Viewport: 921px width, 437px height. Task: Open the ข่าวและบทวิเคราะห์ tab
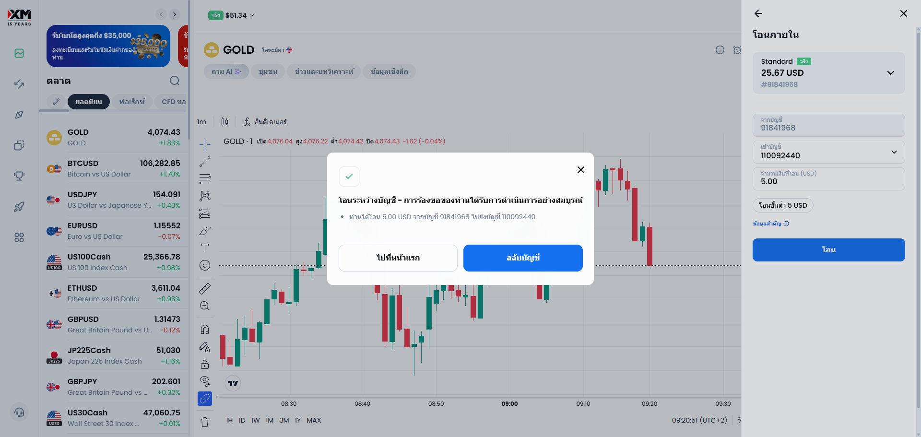point(324,71)
